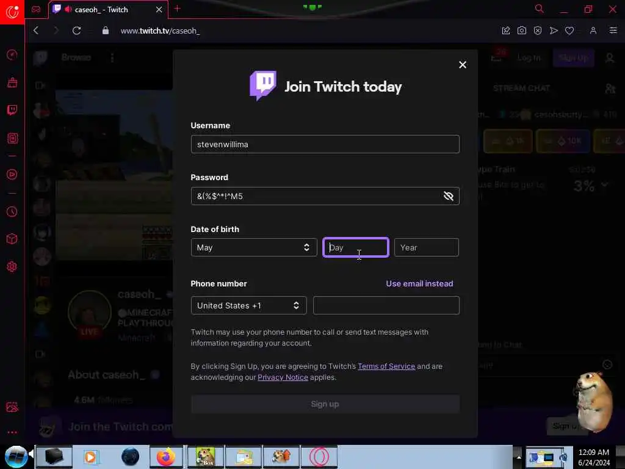Open Opera GX taskbar icon
Viewport: 625px width, 469px height.
click(319, 457)
